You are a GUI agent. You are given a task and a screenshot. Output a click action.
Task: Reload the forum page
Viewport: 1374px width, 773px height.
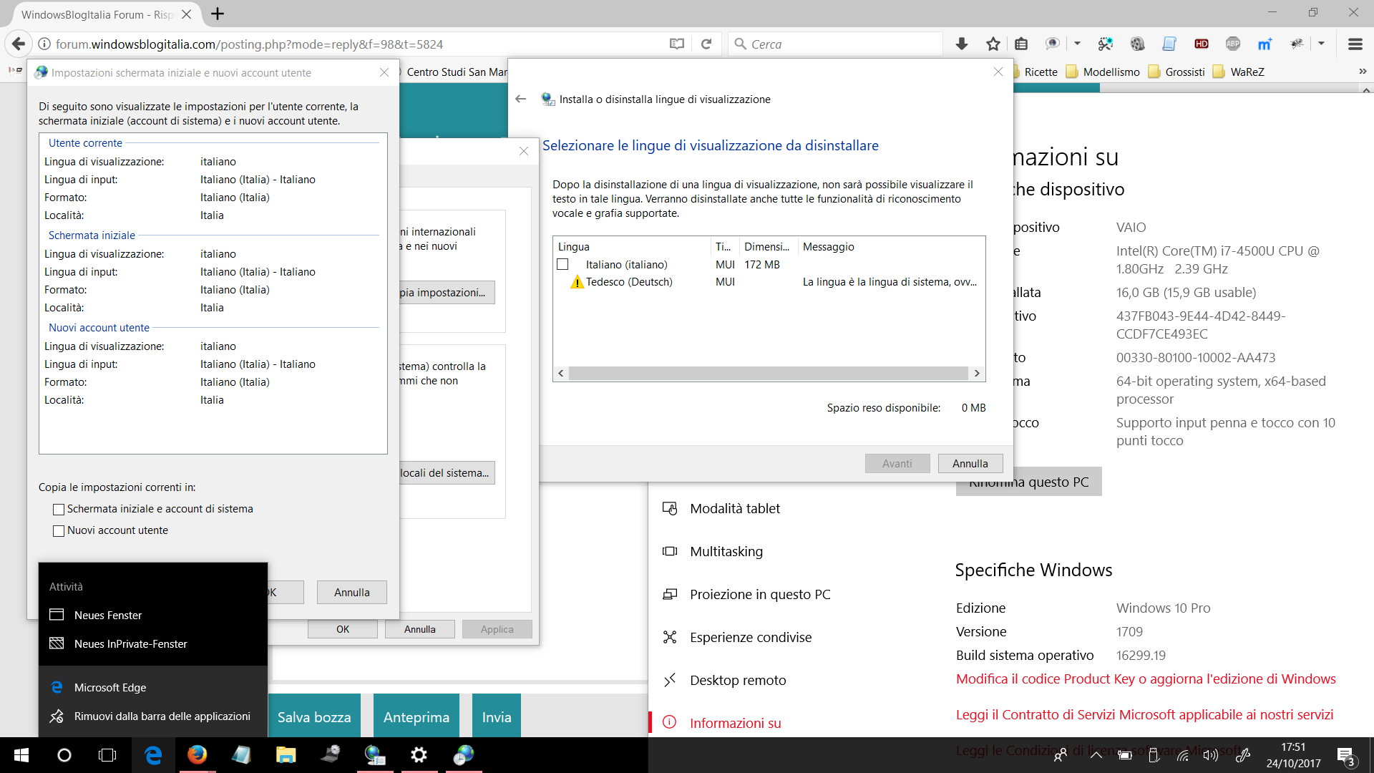[706, 44]
